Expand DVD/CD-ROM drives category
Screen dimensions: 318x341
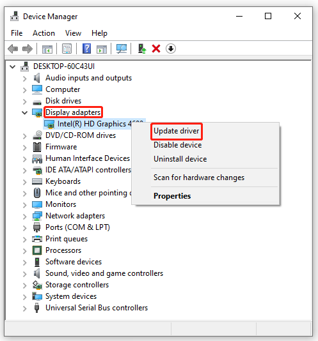24,136
